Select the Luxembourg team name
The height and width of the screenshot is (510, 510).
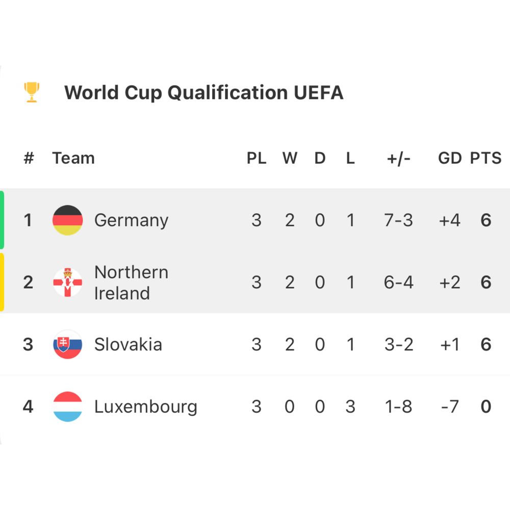[x=145, y=407]
